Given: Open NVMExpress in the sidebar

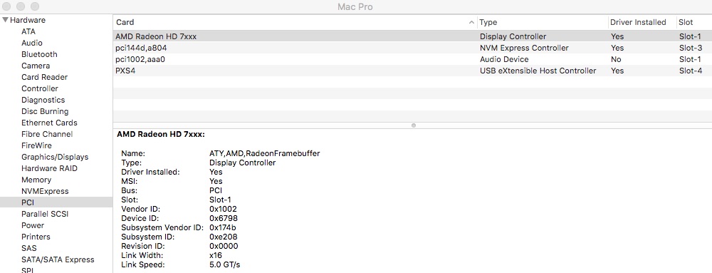Looking at the screenshot, I should point(45,191).
